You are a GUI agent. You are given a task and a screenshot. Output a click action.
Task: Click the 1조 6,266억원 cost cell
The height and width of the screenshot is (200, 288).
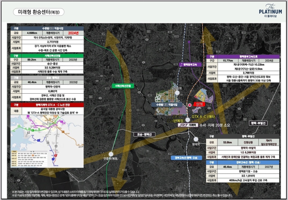click(x=248, y=153)
